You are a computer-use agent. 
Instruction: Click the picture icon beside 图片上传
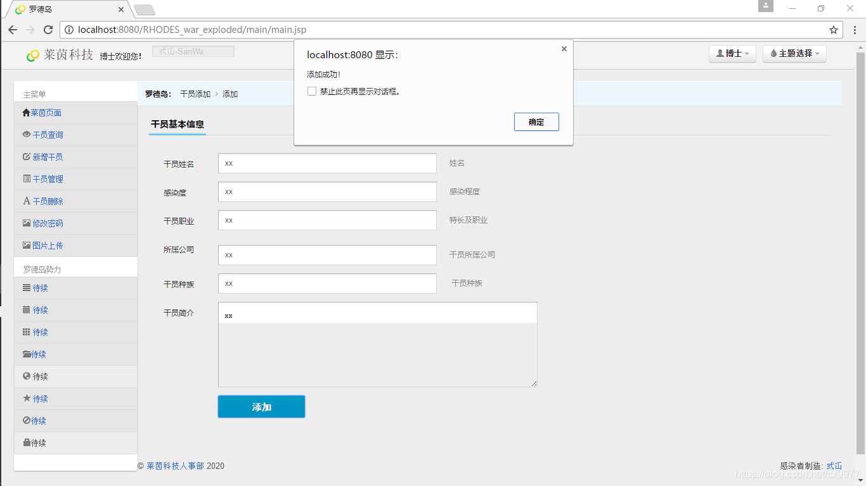click(x=27, y=246)
